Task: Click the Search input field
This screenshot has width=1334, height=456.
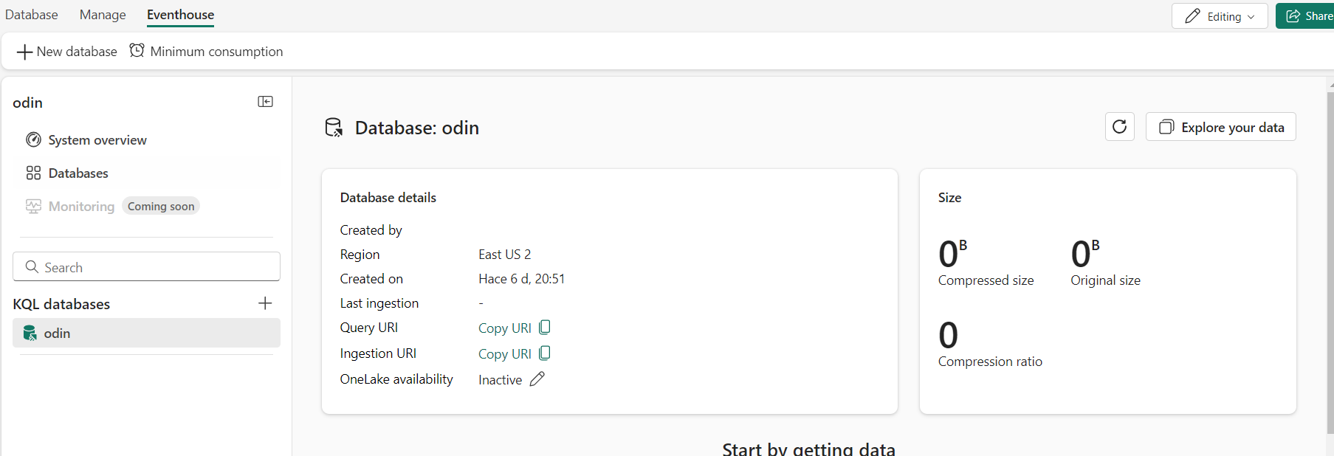Action: 146,267
